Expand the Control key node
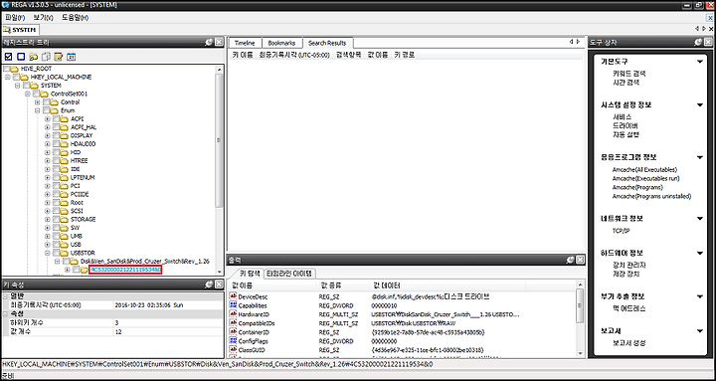Image resolution: width=716 pixels, height=381 pixels. pos(38,102)
